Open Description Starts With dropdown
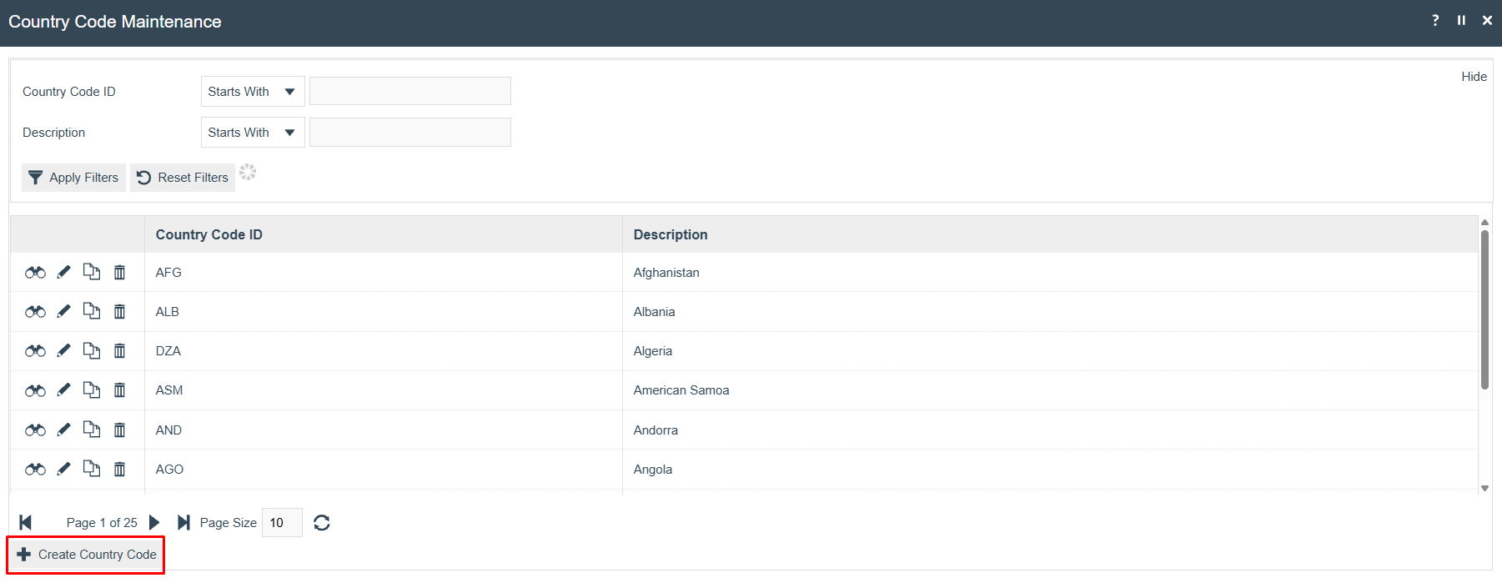1502x583 pixels. pos(253,133)
